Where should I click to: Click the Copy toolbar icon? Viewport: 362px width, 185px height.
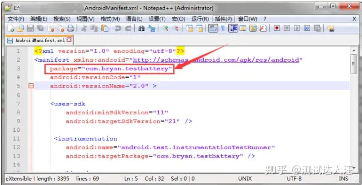pyautogui.click(x=94, y=28)
